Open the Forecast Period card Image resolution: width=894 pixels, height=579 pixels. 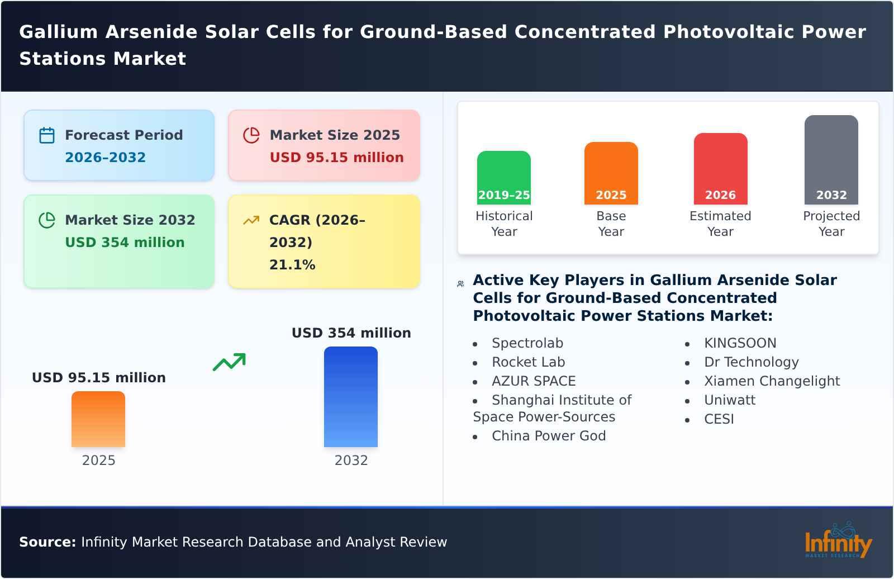[119, 145]
